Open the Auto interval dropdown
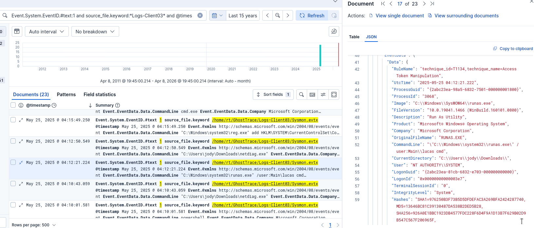This screenshot has height=228, width=534. (x=47, y=31)
